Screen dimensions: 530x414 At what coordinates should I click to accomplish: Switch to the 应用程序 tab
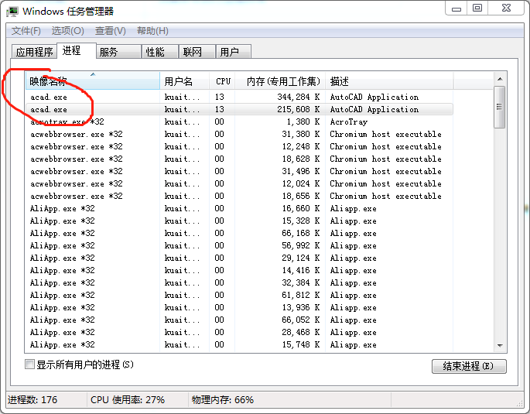(x=35, y=52)
